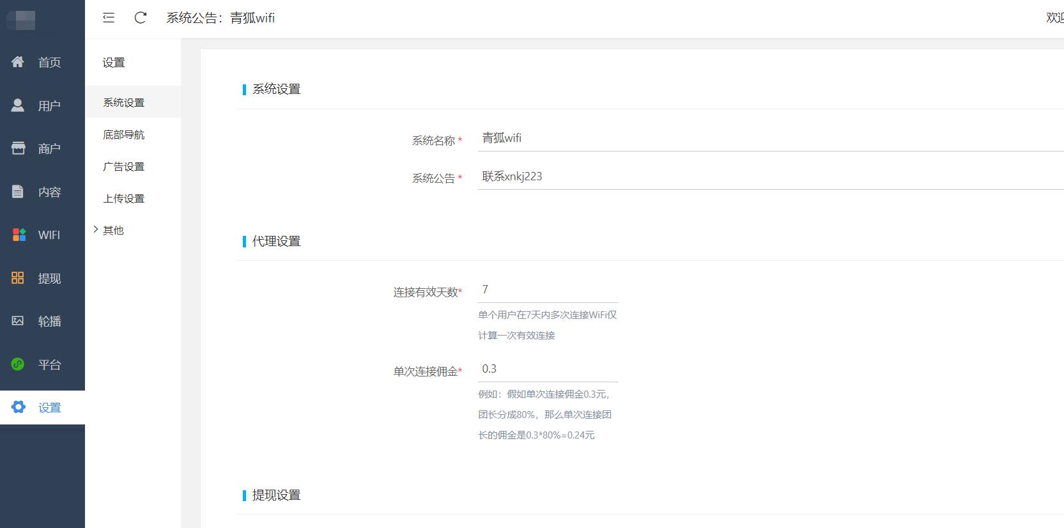The width and height of the screenshot is (1064, 528).
Task: Click the 系统名称 input field
Action: point(771,138)
